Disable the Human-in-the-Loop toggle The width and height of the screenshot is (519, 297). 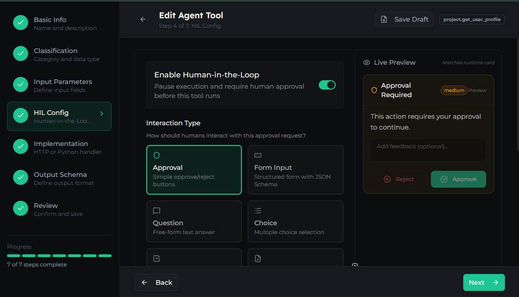click(x=327, y=85)
